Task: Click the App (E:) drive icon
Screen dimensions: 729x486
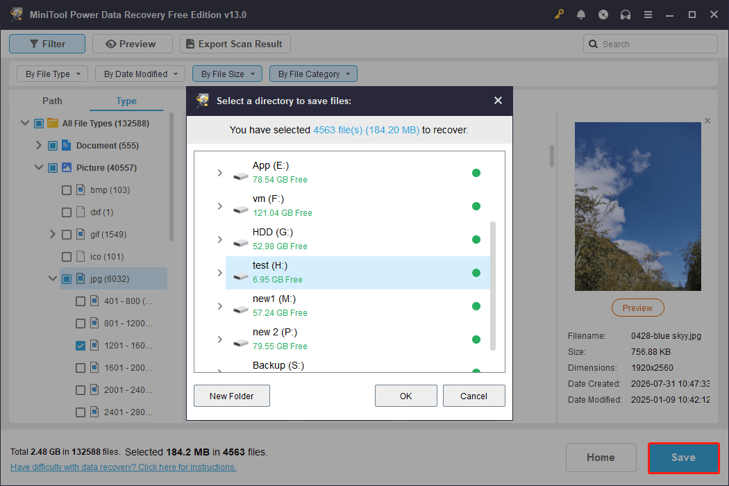Action: click(x=240, y=176)
